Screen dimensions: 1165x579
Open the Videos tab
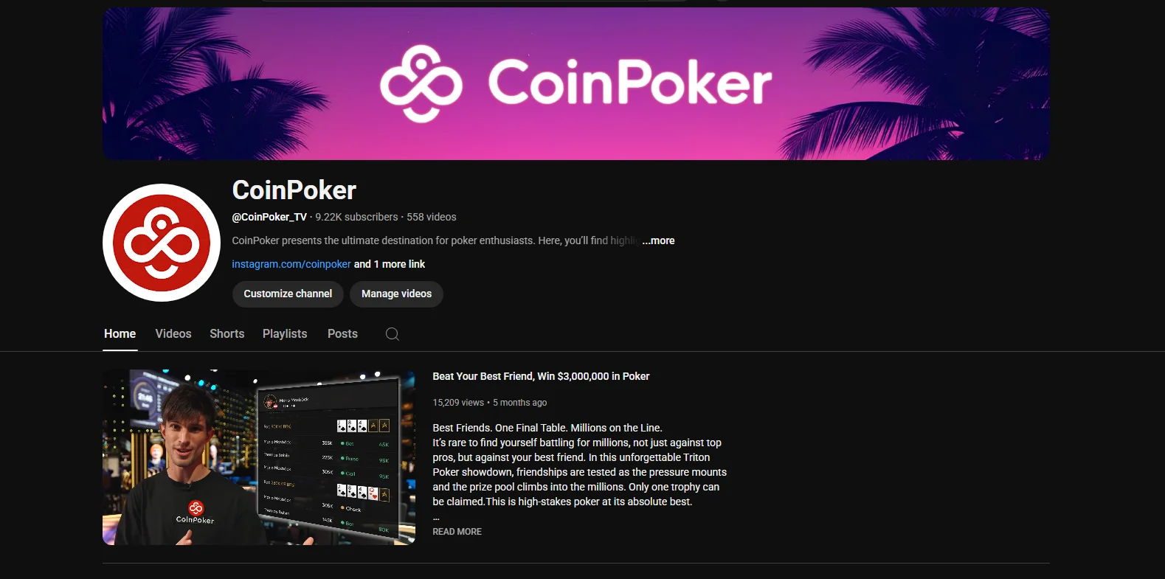pyautogui.click(x=173, y=334)
